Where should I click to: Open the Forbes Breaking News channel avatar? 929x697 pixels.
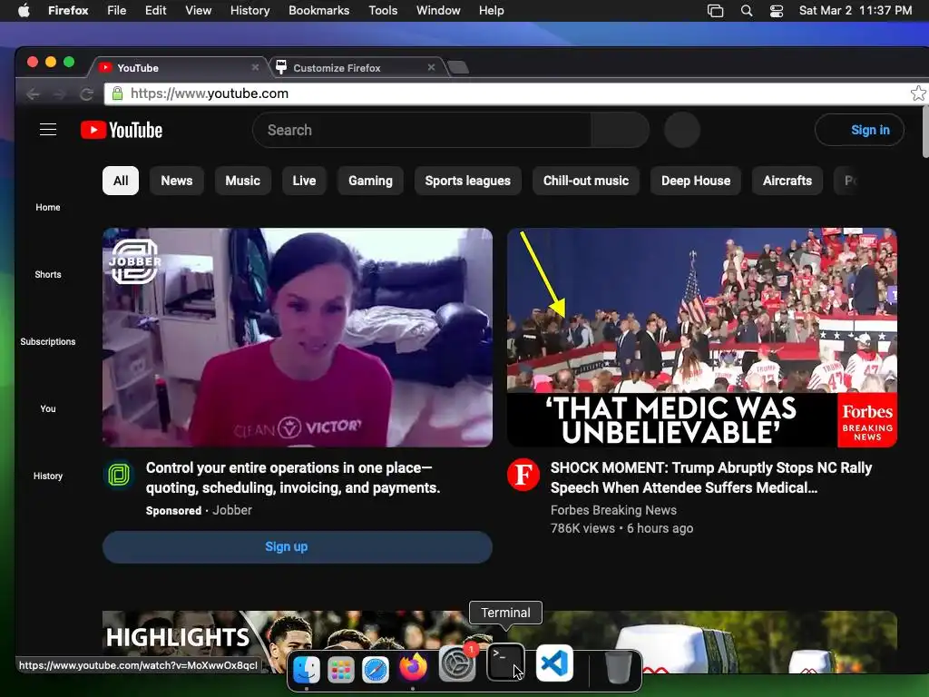[523, 475]
